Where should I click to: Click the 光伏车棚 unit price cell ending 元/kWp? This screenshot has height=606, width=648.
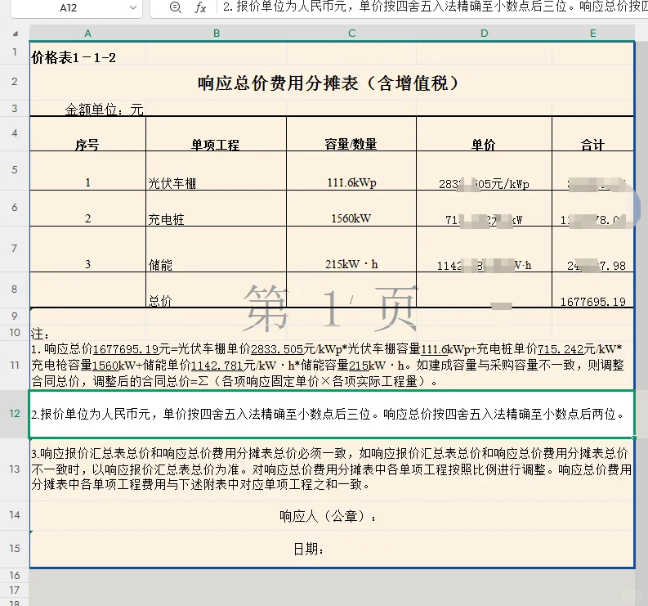coord(484,171)
